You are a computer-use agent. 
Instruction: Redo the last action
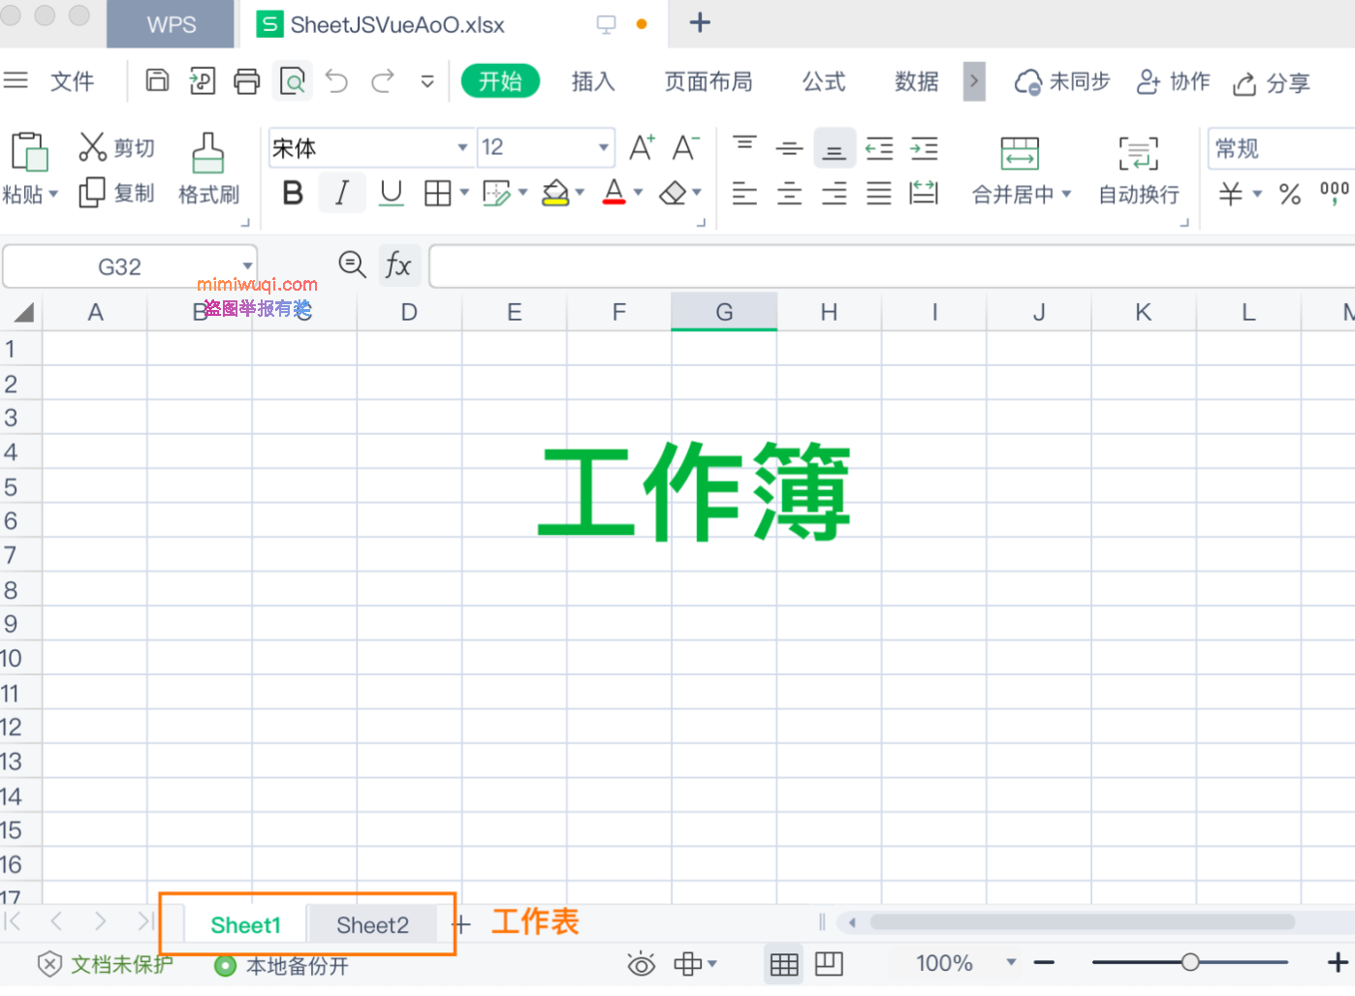click(x=383, y=81)
